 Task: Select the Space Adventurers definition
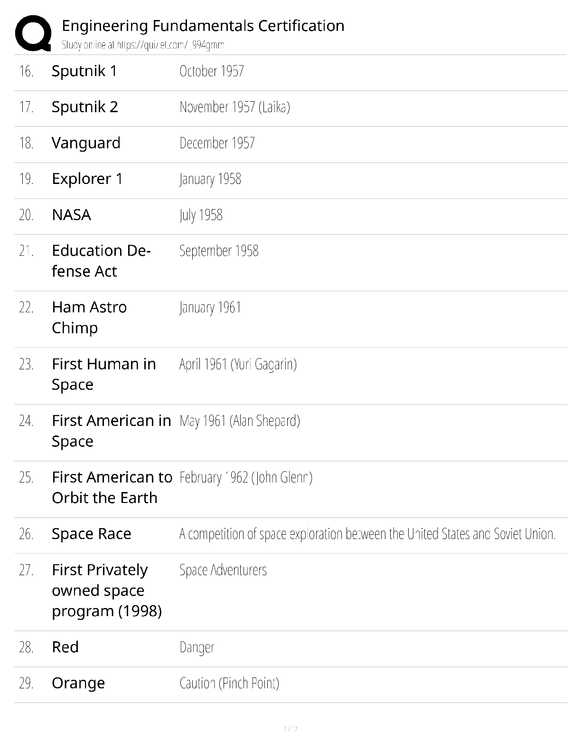[223, 570]
